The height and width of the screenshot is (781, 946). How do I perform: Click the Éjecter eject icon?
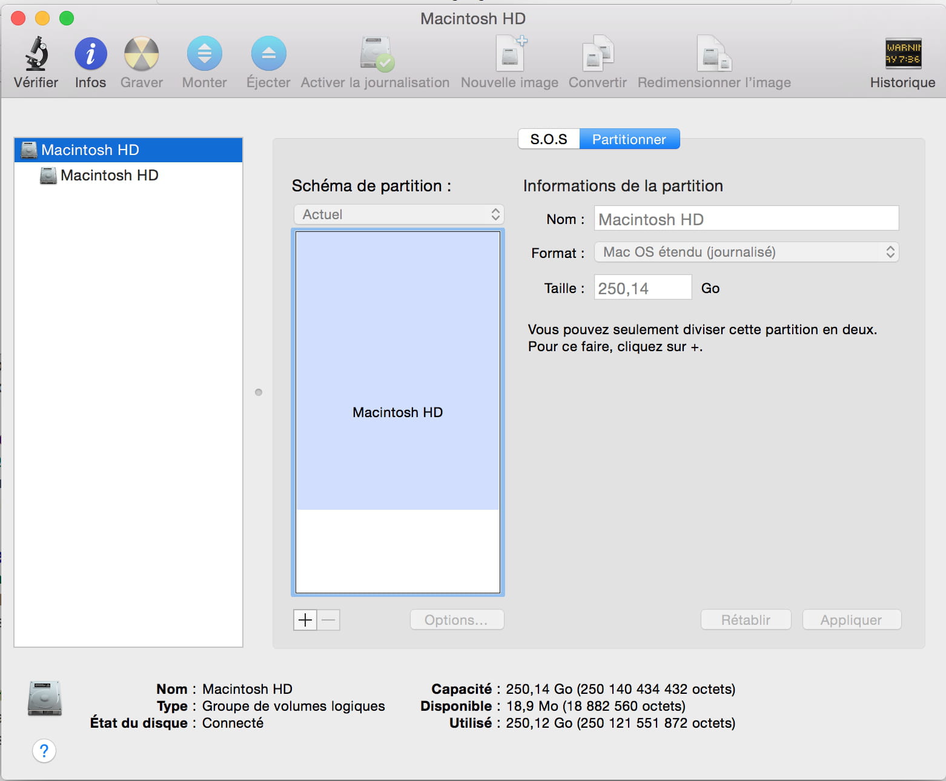268,54
